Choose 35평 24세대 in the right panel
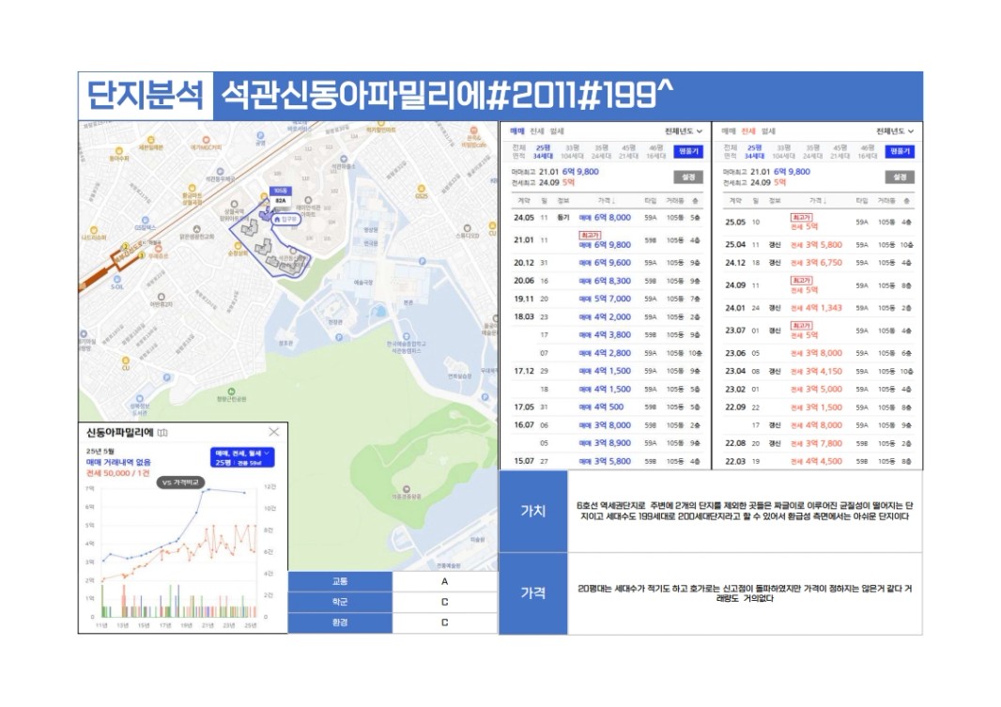The width and height of the screenshot is (1001, 707). click(812, 152)
